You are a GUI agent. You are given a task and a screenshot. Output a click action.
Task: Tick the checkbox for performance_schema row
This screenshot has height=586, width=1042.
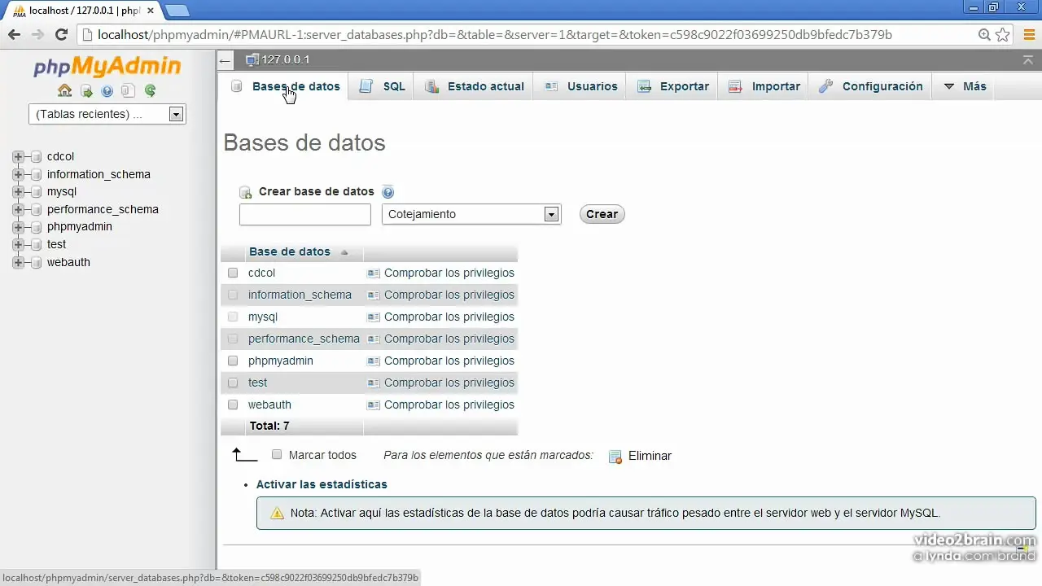[x=233, y=339]
